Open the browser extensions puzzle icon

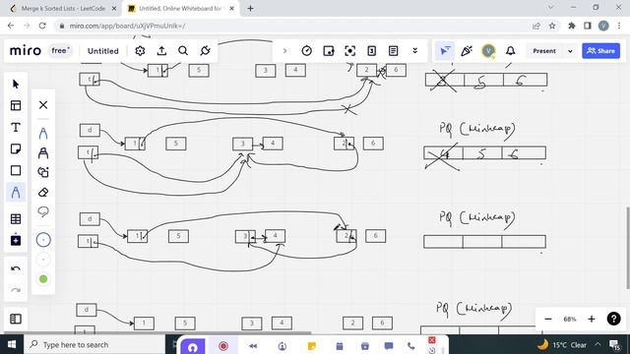[572, 26]
